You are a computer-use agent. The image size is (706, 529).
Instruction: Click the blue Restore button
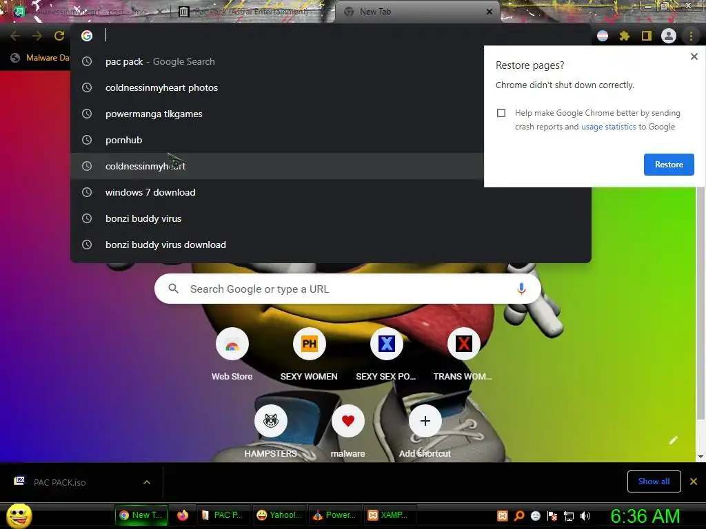(669, 165)
